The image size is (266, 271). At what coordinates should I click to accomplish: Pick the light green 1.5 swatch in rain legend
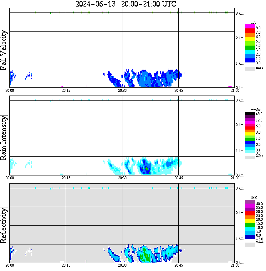(x=250, y=137)
